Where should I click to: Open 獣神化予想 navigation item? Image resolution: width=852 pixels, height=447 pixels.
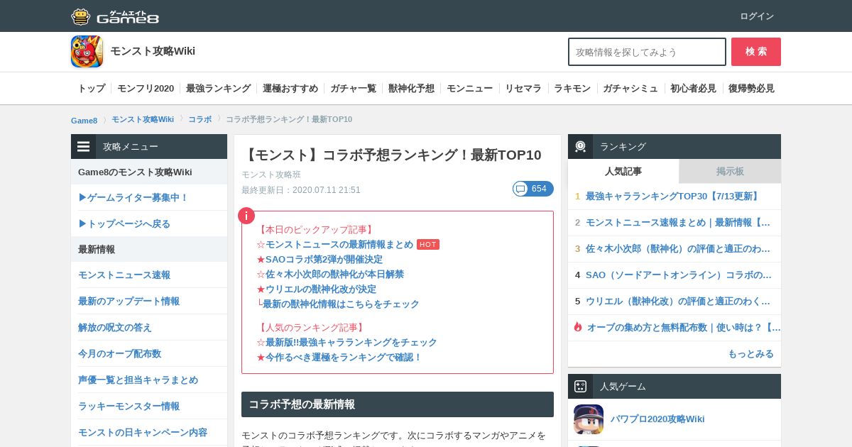coord(412,89)
